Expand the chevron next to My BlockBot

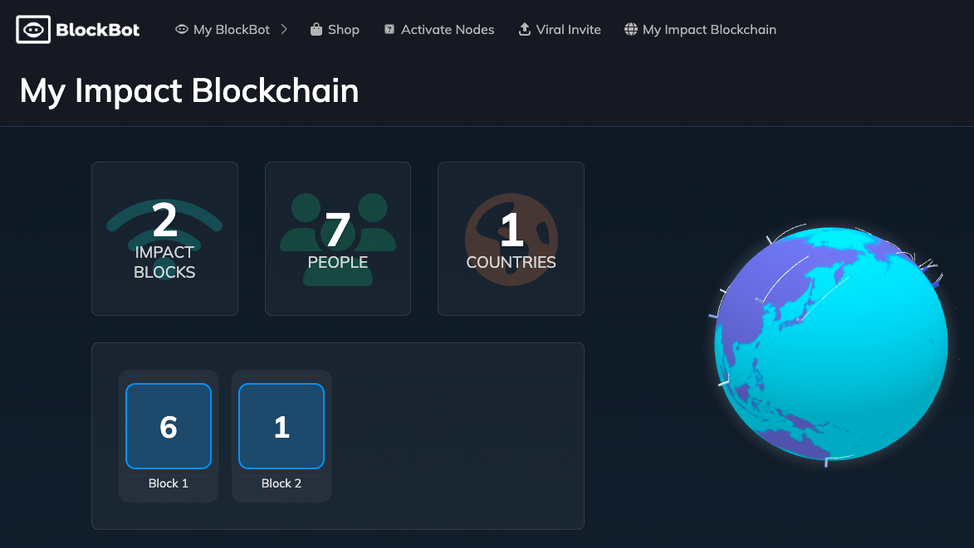point(284,29)
